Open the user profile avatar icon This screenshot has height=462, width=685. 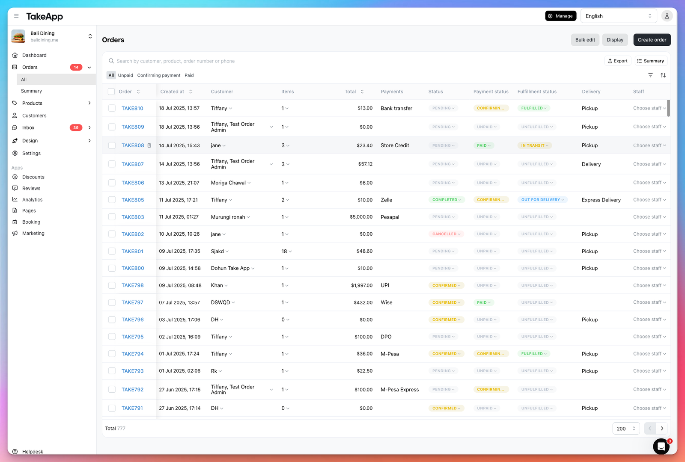click(667, 16)
